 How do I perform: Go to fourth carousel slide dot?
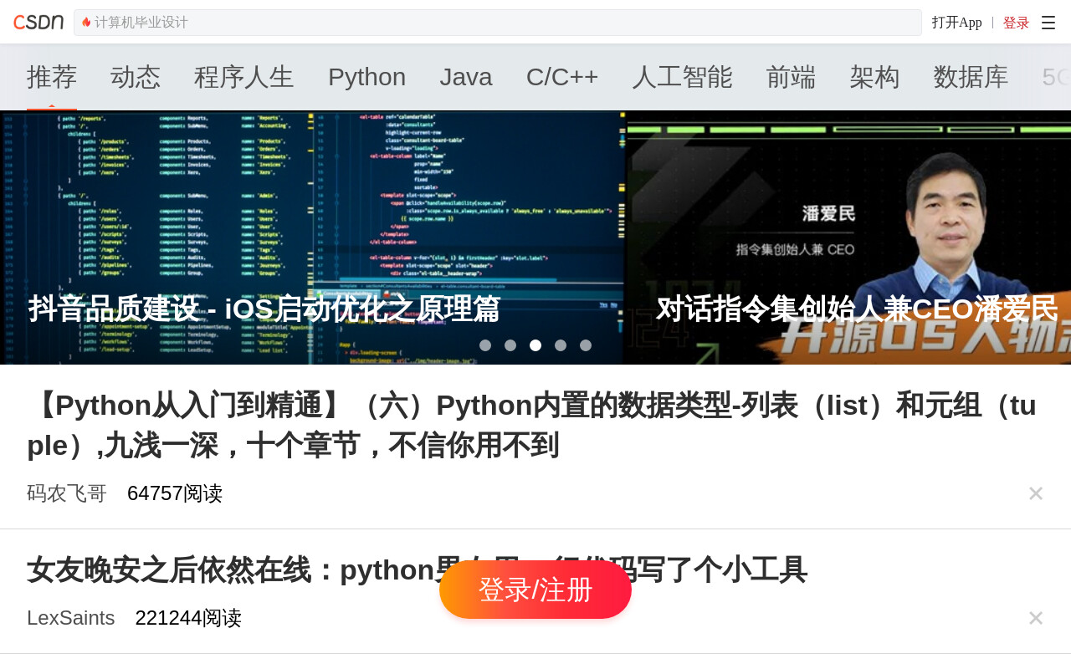pos(561,345)
